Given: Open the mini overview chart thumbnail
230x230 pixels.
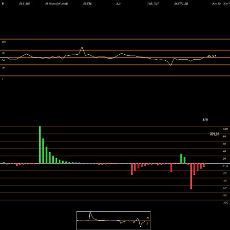Looking at the screenshot, I should (x=114, y=220).
